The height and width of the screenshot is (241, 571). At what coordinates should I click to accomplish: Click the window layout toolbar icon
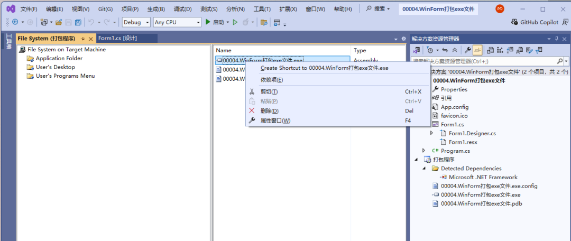[277, 22]
